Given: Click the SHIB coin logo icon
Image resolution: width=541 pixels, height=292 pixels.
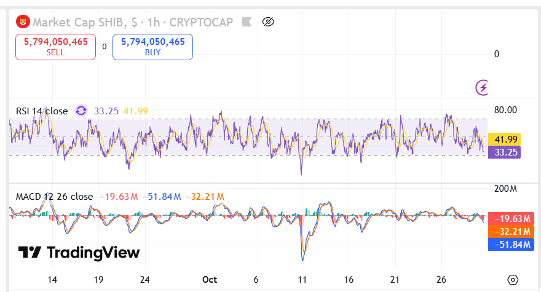Looking at the screenshot, I should [x=23, y=22].
